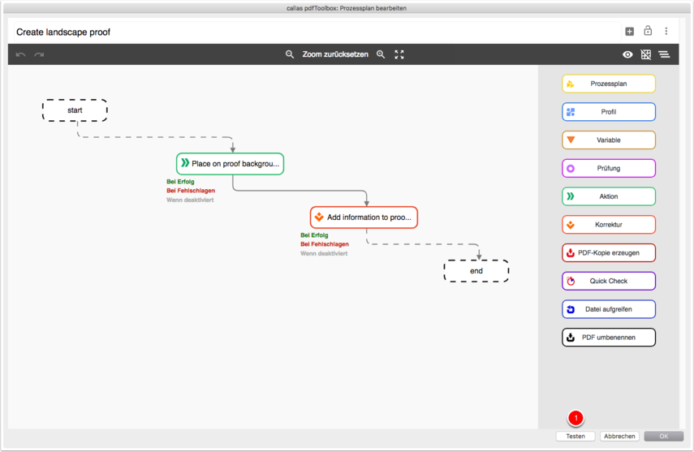Screen dimensions: 694x452
Task: Click 'Bei Erfolg' under Place on proof node
Action: [x=180, y=182]
